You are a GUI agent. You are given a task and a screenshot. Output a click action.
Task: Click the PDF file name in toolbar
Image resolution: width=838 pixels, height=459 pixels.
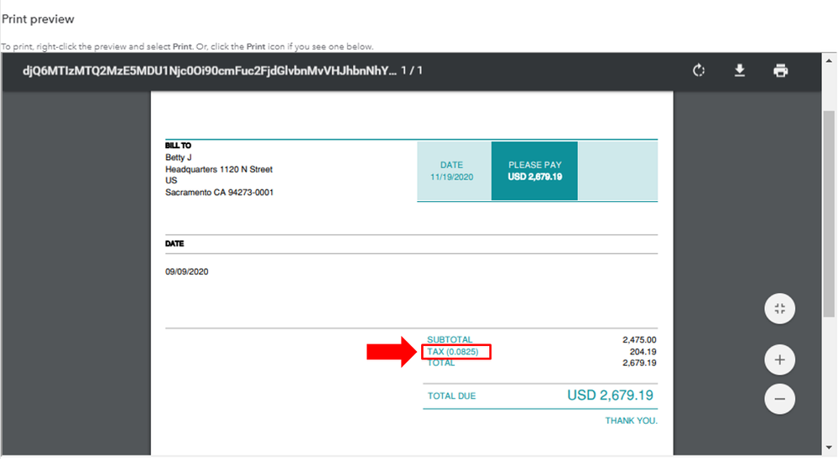pyautogui.click(x=210, y=70)
